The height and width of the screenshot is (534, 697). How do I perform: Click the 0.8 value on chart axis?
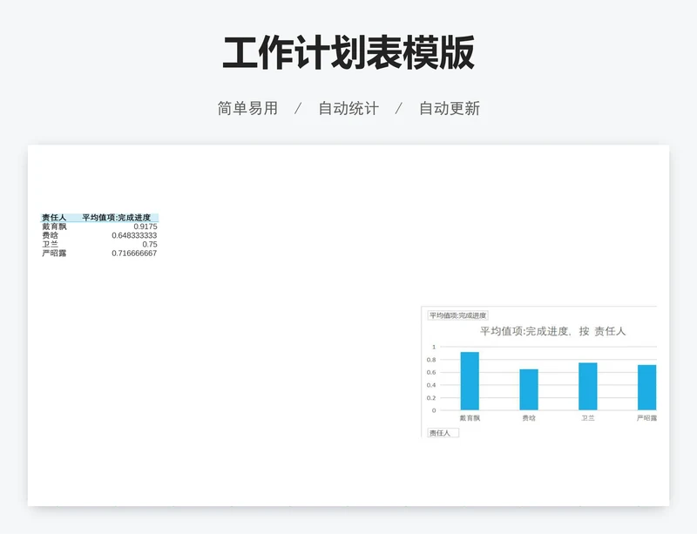(x=431, y=360)
